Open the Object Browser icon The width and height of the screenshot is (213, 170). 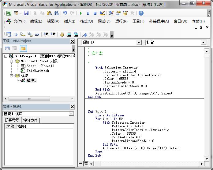(x=125, y=13)
